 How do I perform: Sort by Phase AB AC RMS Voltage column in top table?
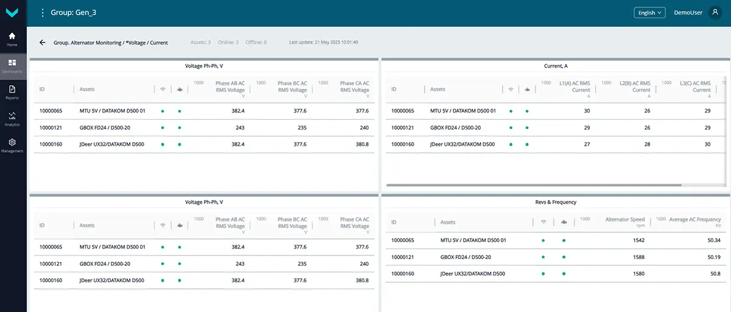[230, 86]
